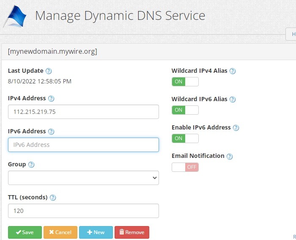Toggle the Wildcard IPv6 Alias switch

tap(185, 110)
